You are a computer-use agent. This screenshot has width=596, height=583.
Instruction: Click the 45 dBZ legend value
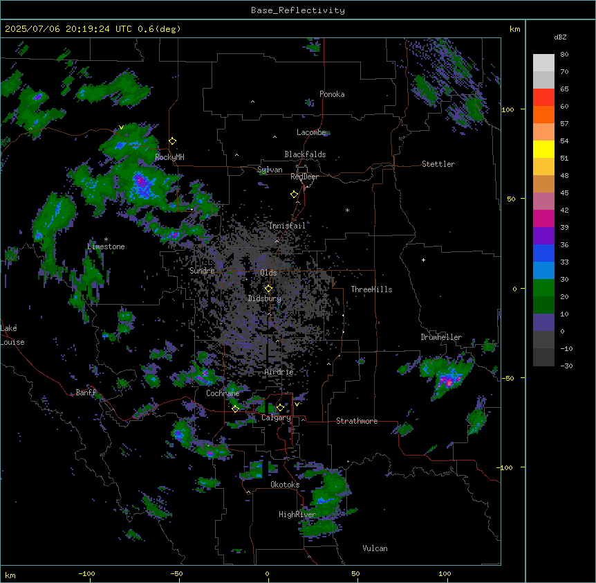coord(564,192)
